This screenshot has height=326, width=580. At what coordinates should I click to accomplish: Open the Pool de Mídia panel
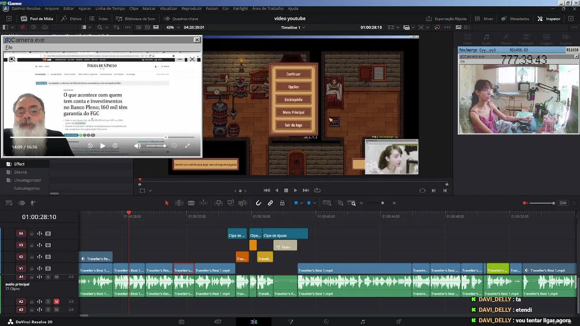point(37,19)
